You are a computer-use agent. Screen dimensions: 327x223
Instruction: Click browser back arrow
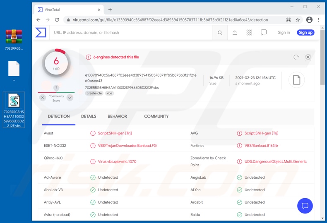click(38, 20)
